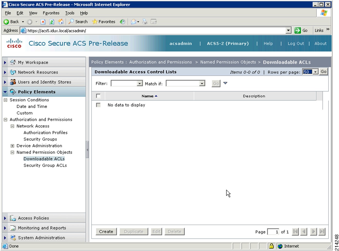Click the Cisco logo in the header
Screen dimensions: 339x251
14,43
